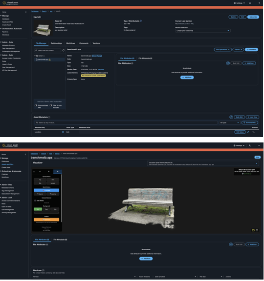Enable the Auto-Rotate checkbox
The image size is (264, 281).
tap(35, 201)
